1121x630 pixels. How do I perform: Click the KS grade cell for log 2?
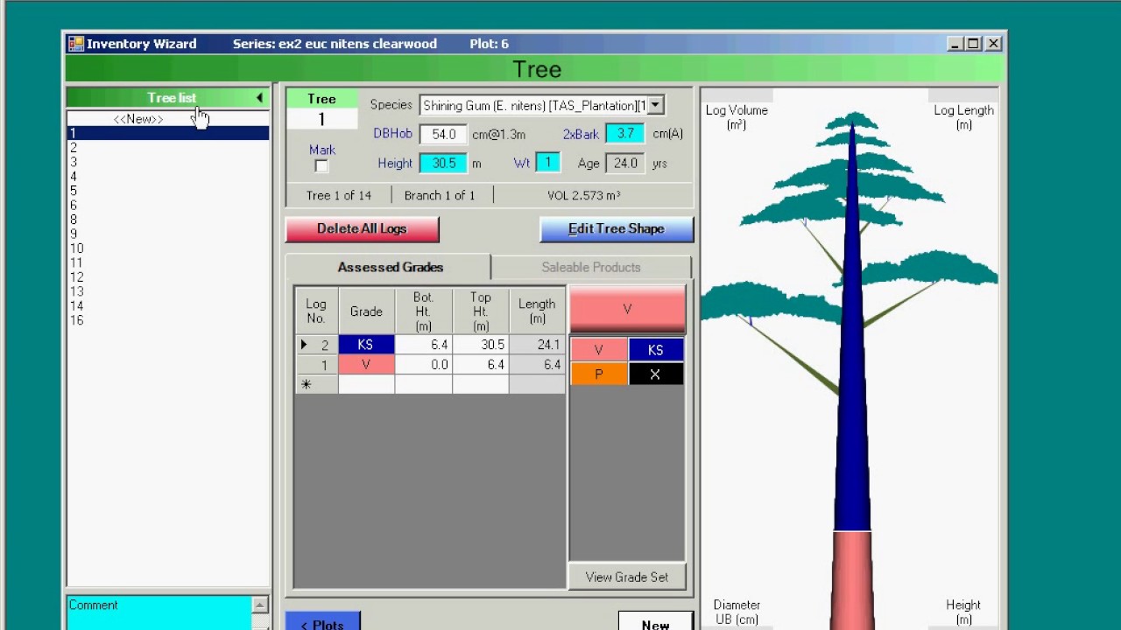pos(366,345)
